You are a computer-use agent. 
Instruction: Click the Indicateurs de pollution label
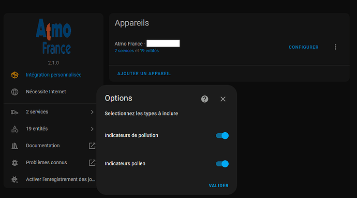(x=131, y=135)
